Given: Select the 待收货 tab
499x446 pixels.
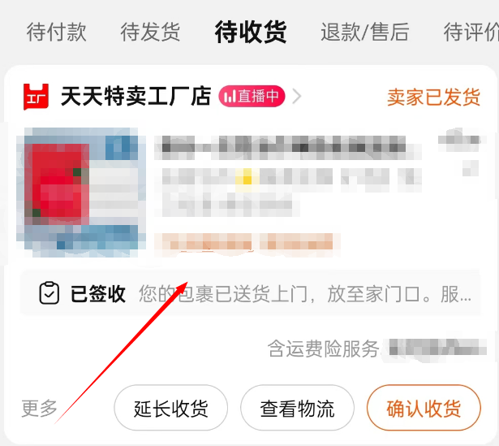Looking at the screenshot, I should click(251, 32).
